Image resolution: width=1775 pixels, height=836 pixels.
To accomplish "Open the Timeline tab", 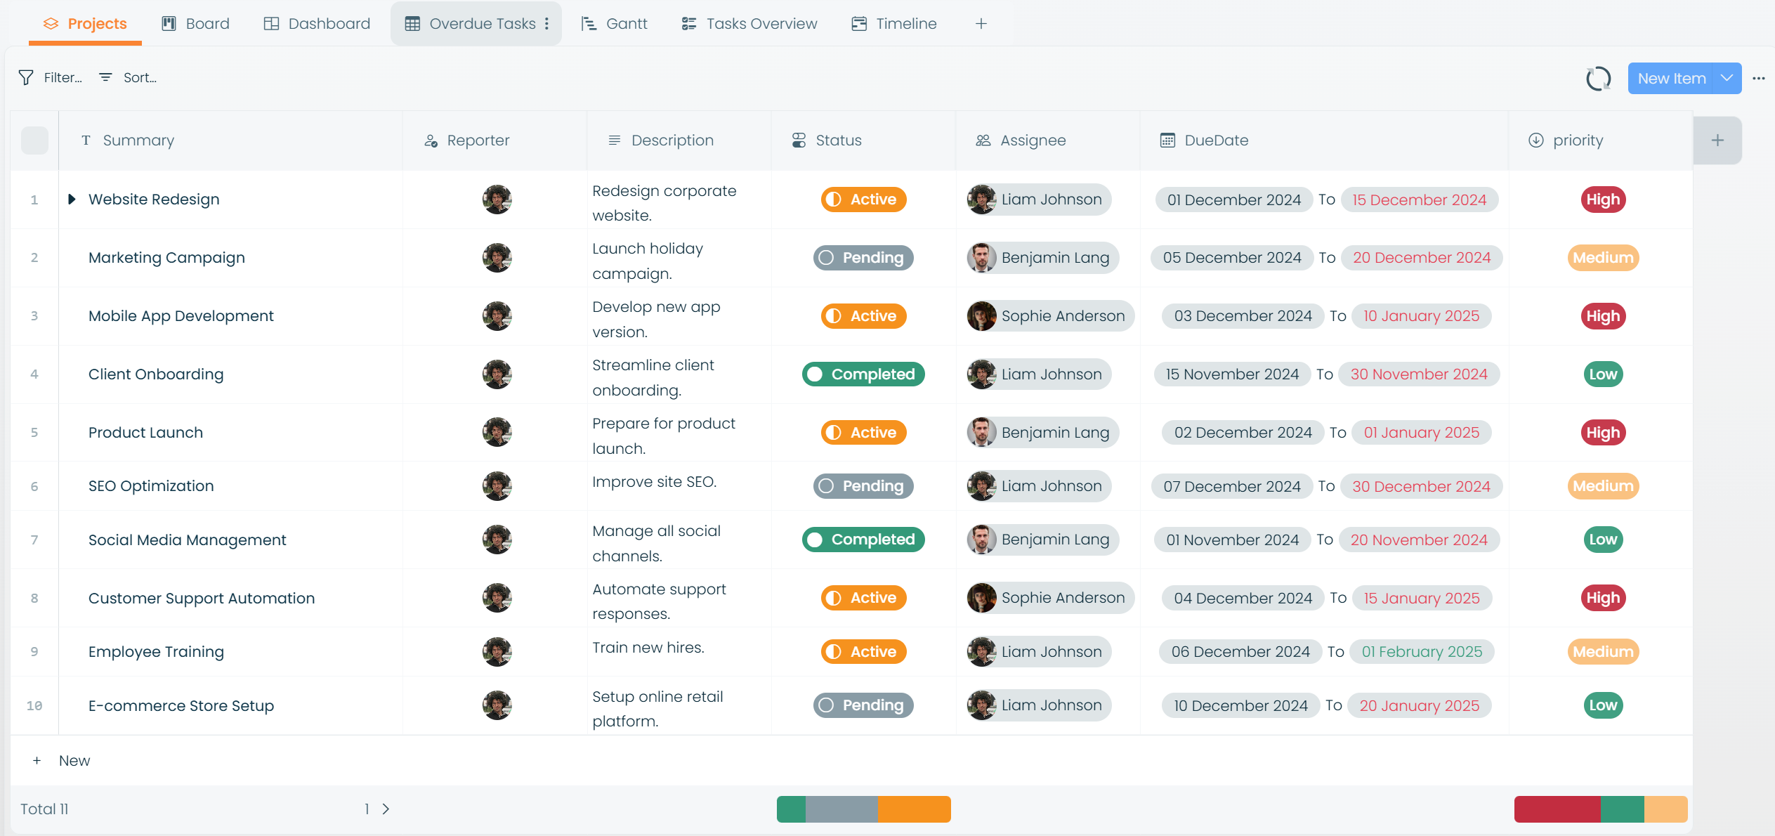I will click(x=894, y=24).
